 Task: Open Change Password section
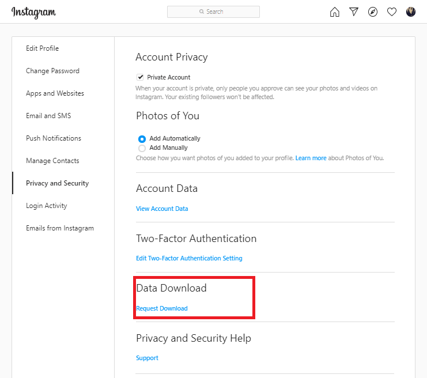52,71
